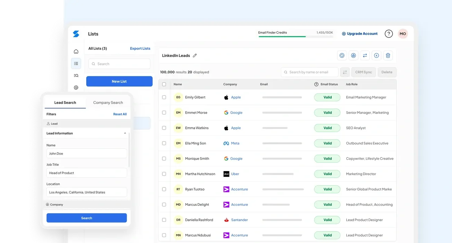This screenshot has width=452, height=243.
Task: Click the pencil icon beside LinkedIn Leads
Action: [195, 56]
